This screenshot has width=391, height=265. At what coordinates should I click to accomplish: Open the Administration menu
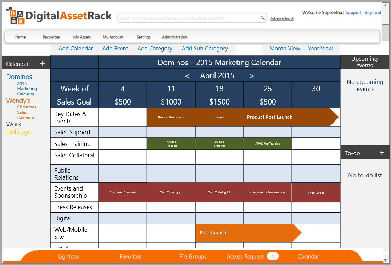tap(174, 37)
